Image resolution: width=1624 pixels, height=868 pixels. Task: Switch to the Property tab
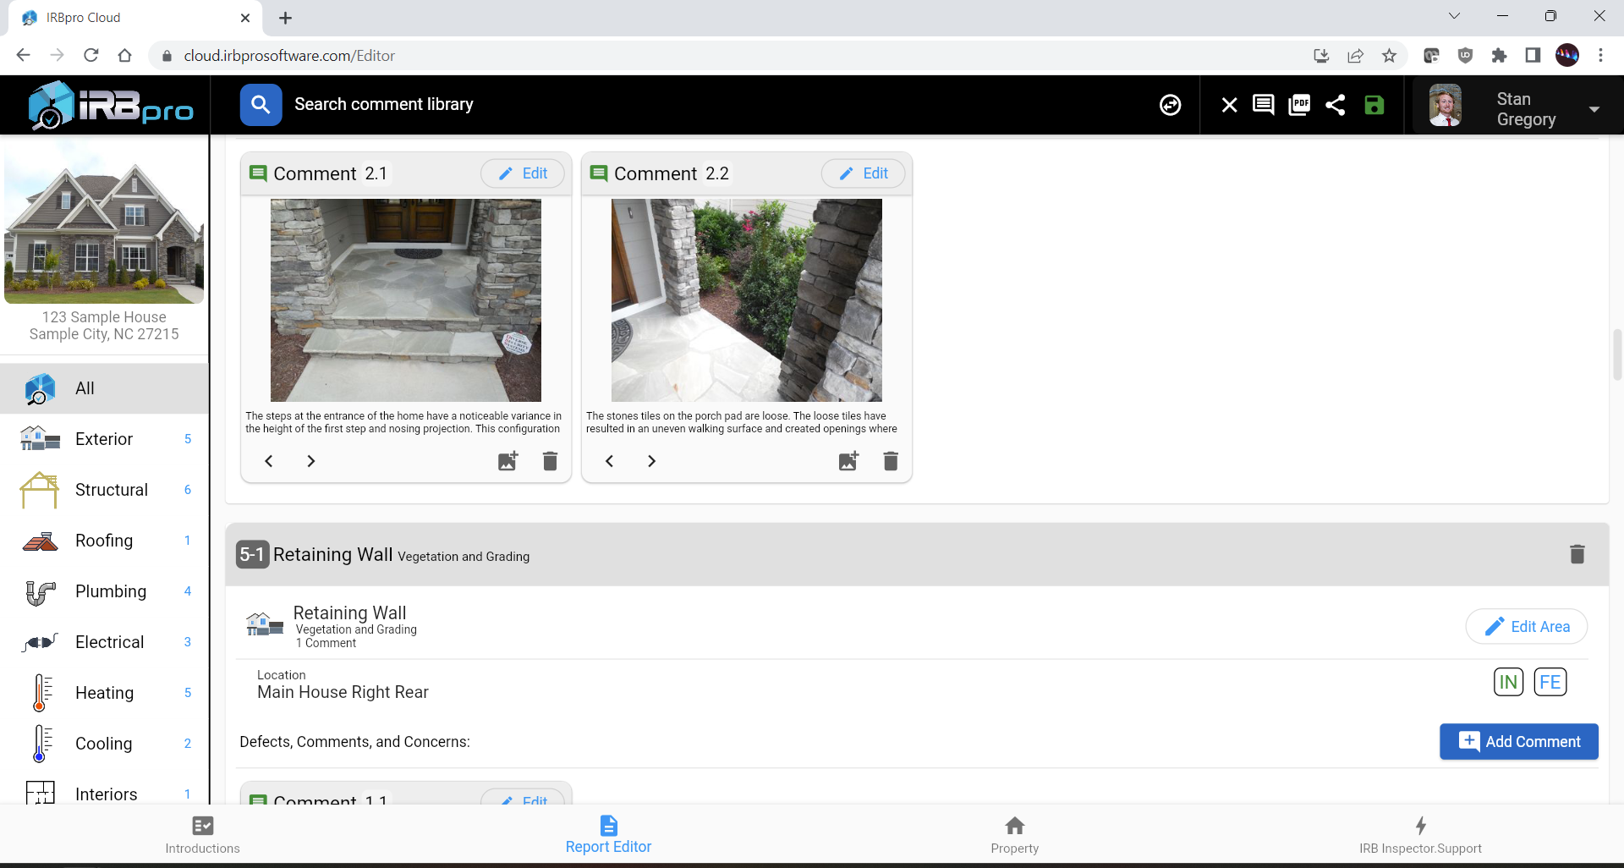coord(1014,834)
